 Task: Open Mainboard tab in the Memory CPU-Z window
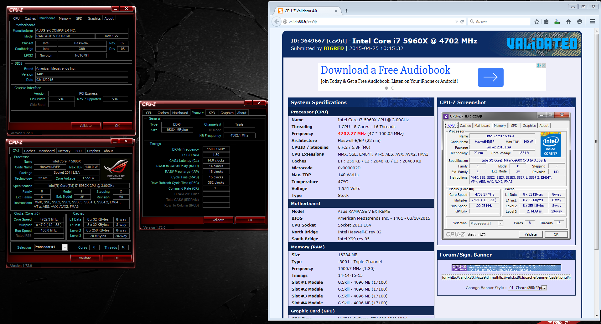click(x=180, y=113)
